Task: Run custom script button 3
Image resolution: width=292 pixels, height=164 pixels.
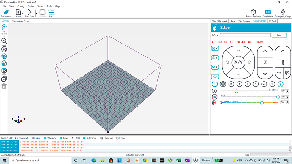Action: tap(256, 84)
